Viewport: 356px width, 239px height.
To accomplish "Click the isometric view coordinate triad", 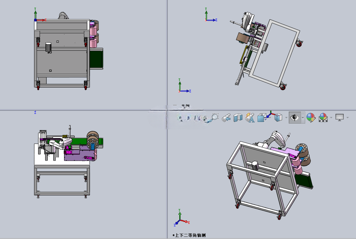I will coord(182,218).
